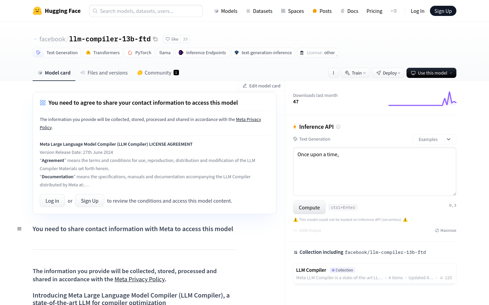This screenshot has height=305, width=489.
Task: Click the Maximize widget link
Action: 446,230
